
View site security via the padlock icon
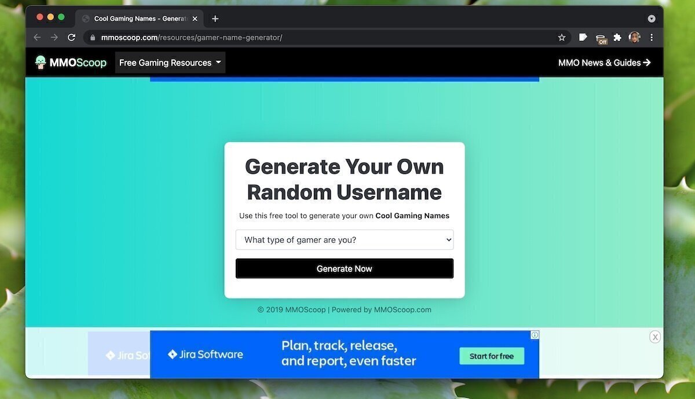[92, 37]
